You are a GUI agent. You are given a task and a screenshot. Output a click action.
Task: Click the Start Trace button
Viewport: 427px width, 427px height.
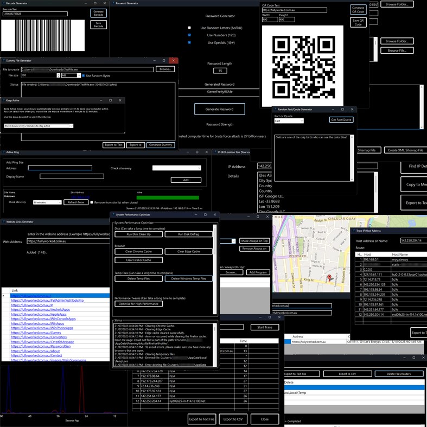point(265,327)
